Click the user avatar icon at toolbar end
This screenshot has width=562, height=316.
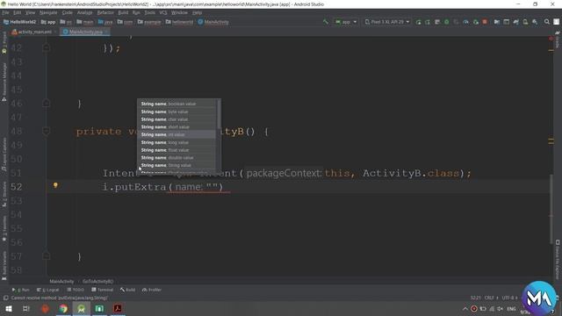[x=556, y=22]
